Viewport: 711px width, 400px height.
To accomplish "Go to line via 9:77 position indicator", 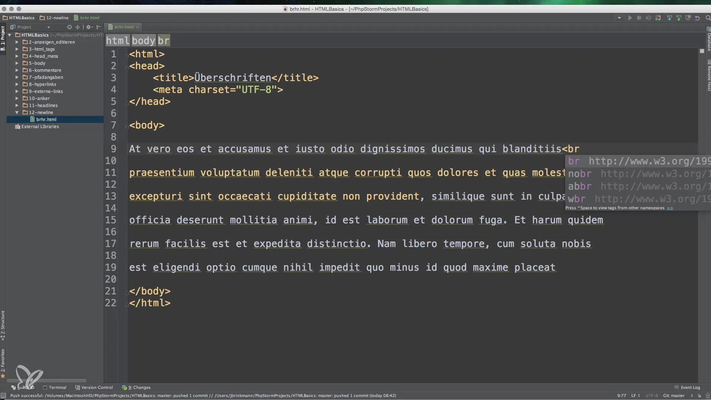I will pyautogui.click(x=622, y=396).
